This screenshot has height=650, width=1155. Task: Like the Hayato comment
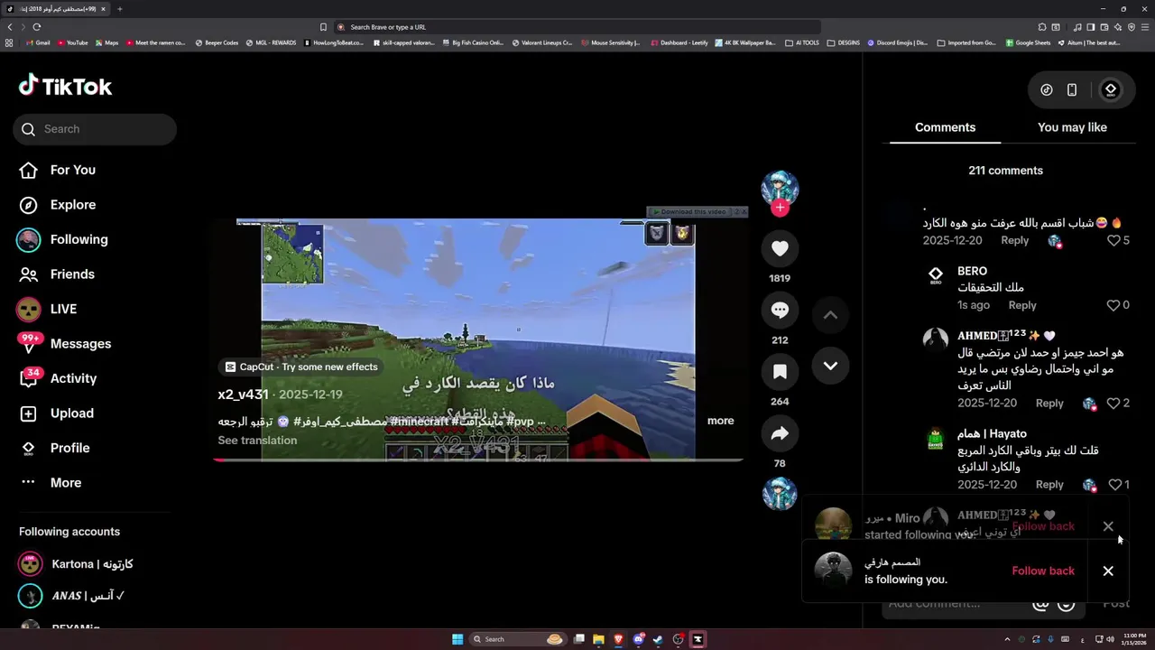[x=1114, y=485]
